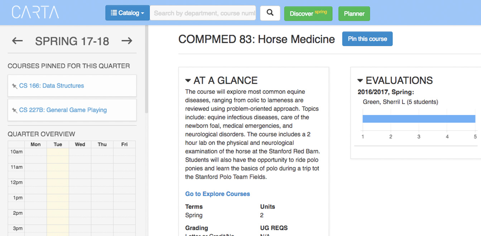Image resolution: width=481 pixels, height=236 pixels.
Task: Open CS 166: Data Structures course
Action: click(52, 86)
